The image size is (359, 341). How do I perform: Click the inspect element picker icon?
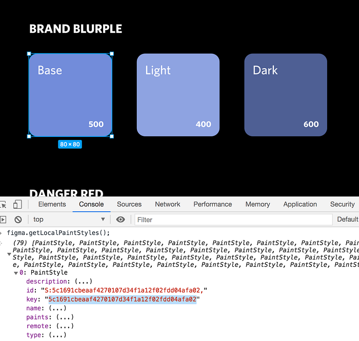tap(3, 205)
